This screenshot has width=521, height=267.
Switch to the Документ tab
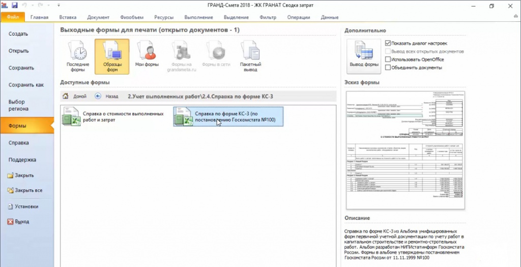coord(98,17)
